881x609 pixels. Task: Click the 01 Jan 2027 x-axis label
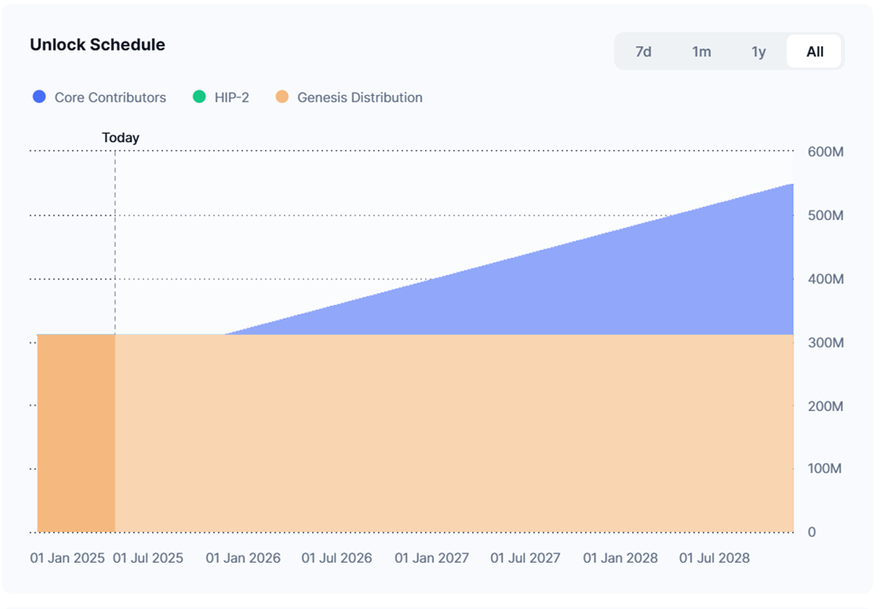tap(431, 558)
